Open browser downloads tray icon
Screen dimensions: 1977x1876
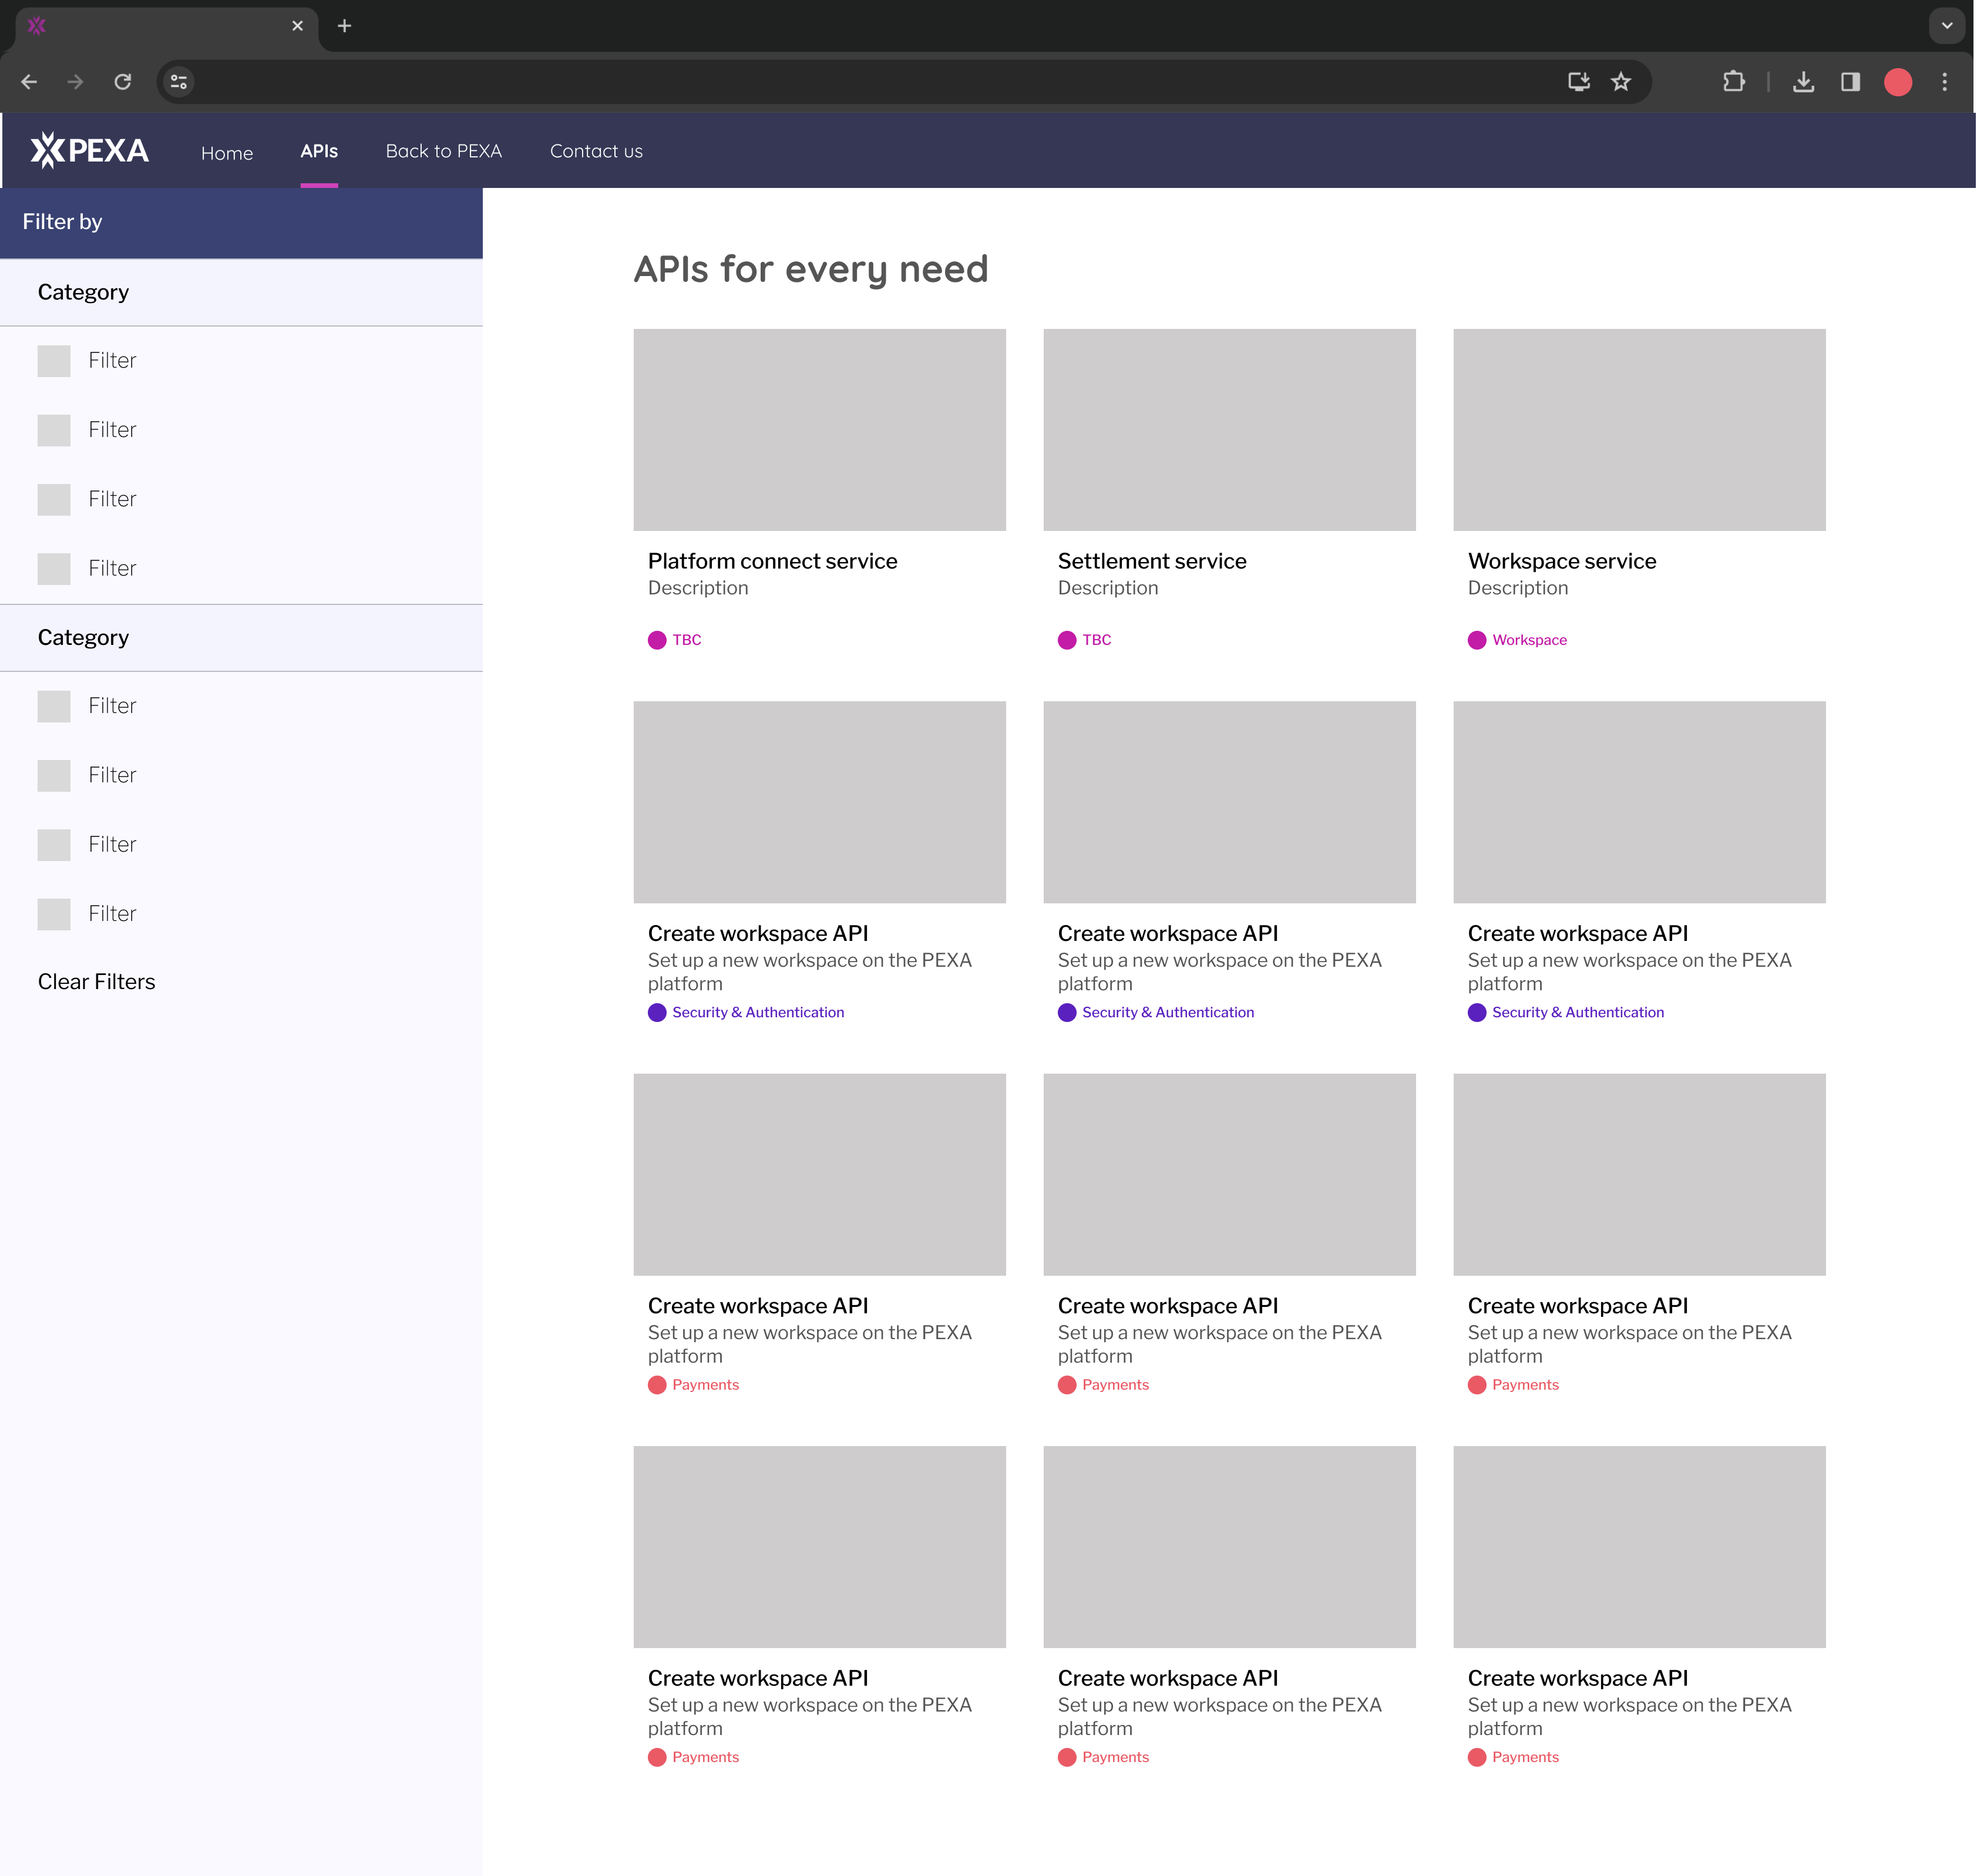1803,82
